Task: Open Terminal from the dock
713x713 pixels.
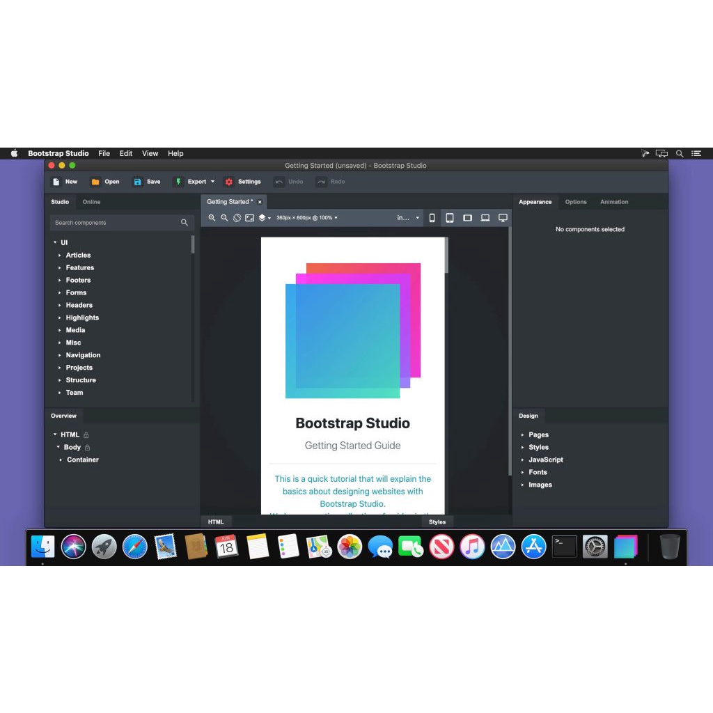Action: [x=564, y=547]
